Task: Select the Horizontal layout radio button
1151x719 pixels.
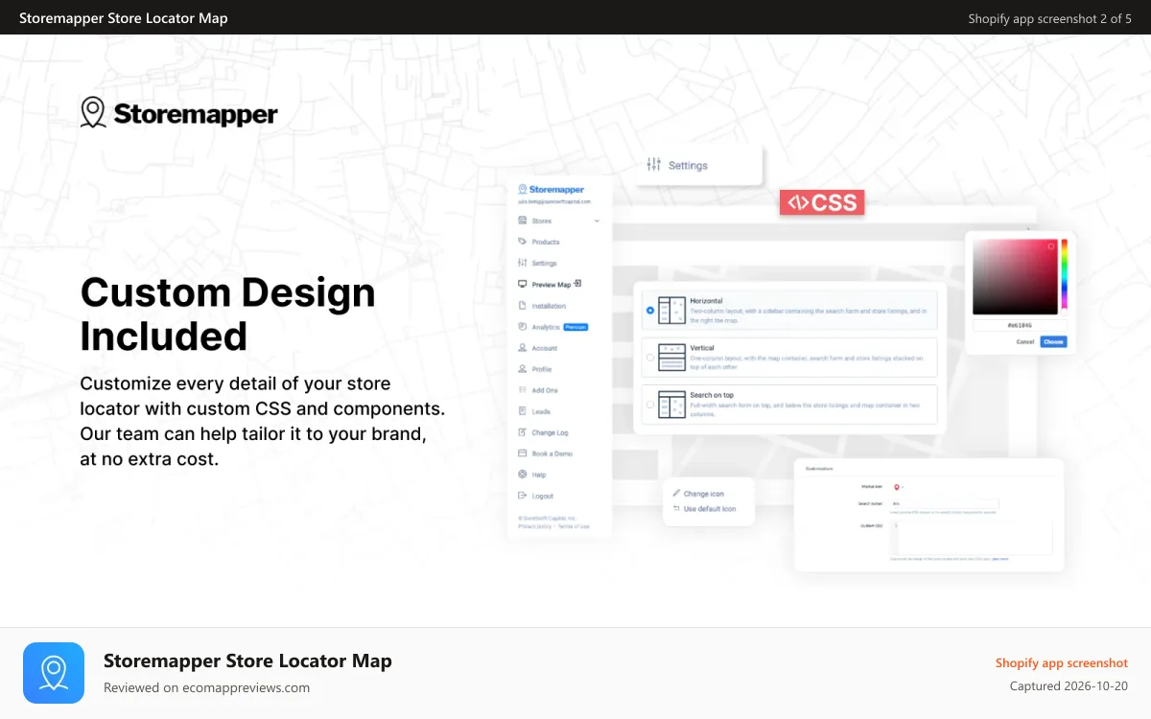Action: point(650,310)
